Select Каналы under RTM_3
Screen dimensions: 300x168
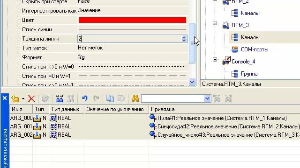[250, 37]
